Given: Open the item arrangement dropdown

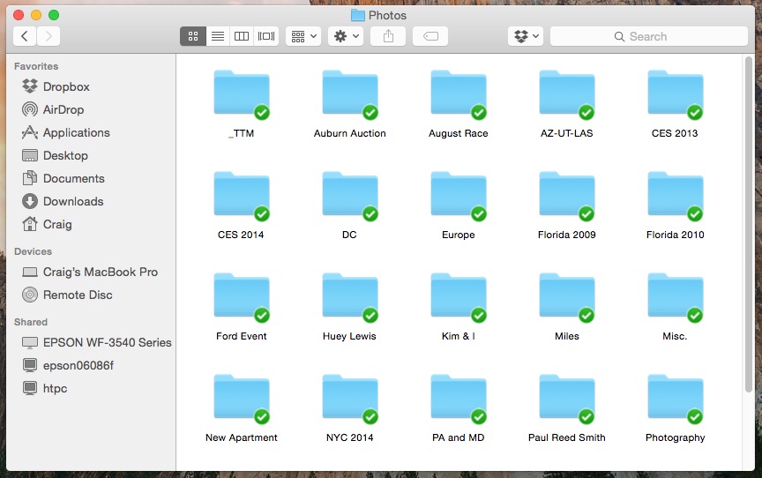Looking at the screenshot, I should (x=303, y=36).
